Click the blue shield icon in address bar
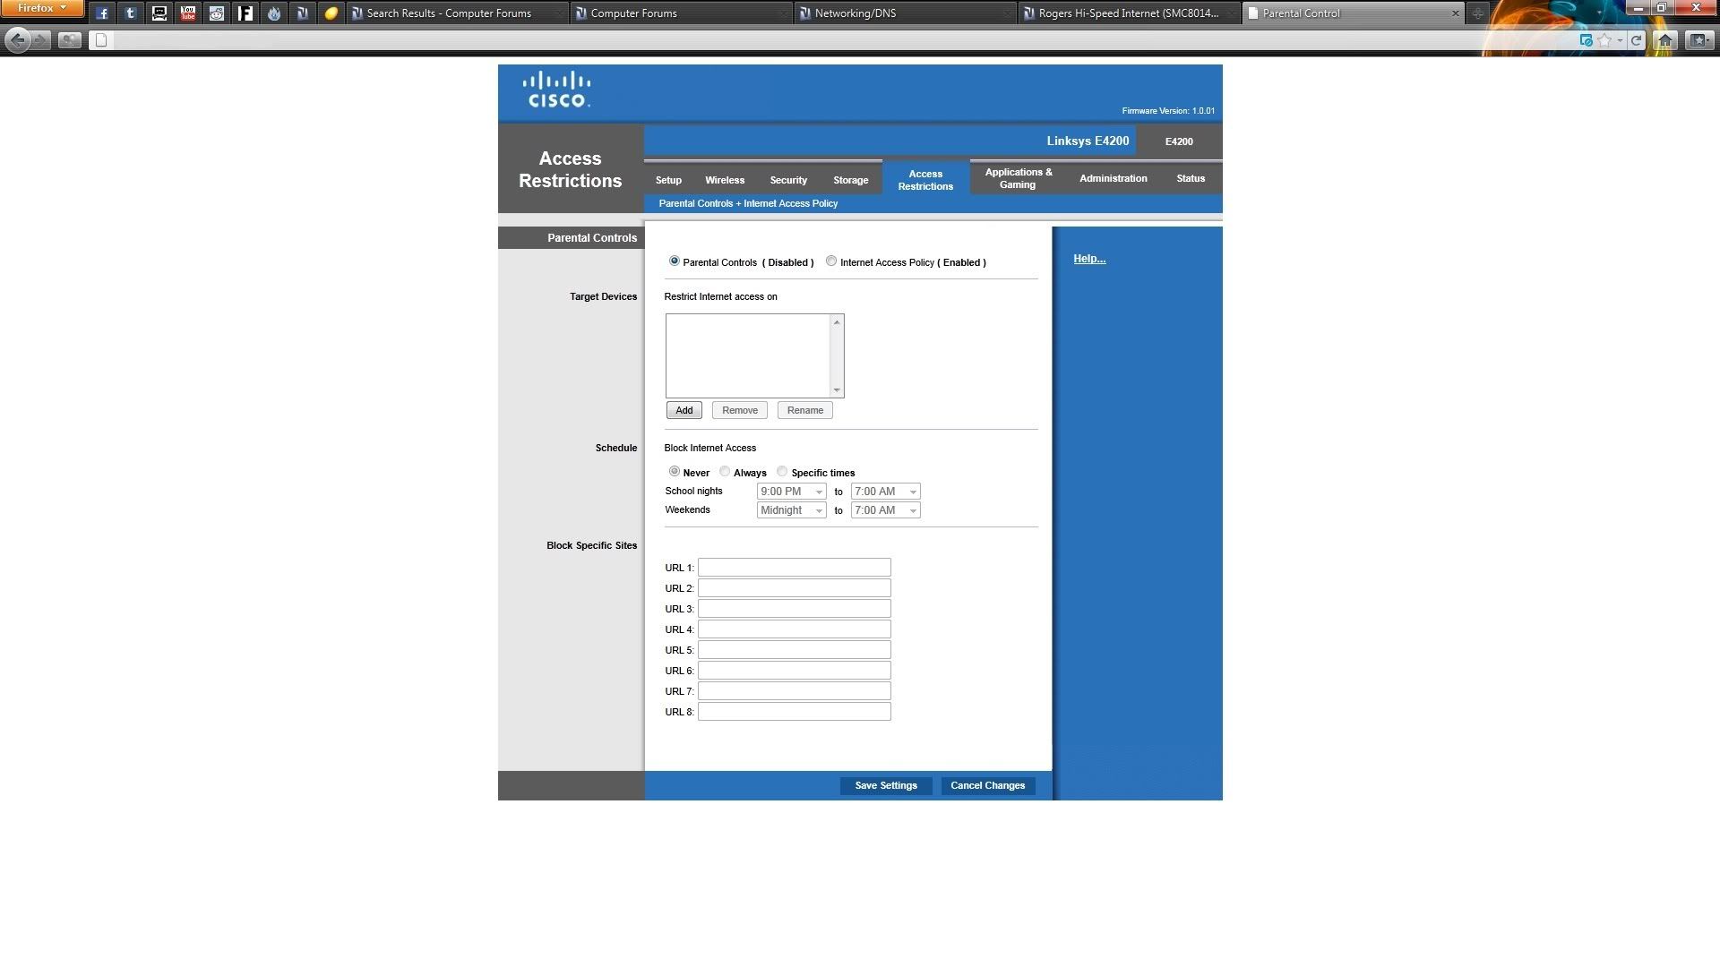The image size is (1720, 967). pos(1586,40)
